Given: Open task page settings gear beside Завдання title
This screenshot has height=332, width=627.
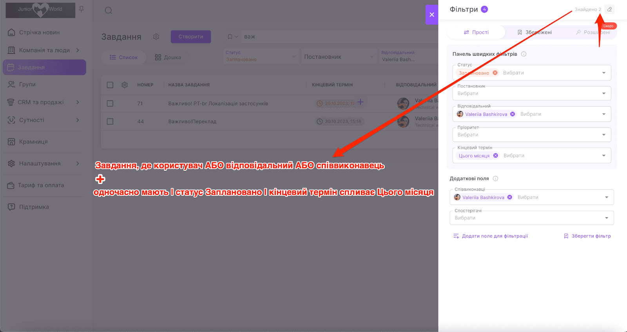Looking at the screenshot, I should (x=156, y=36).
